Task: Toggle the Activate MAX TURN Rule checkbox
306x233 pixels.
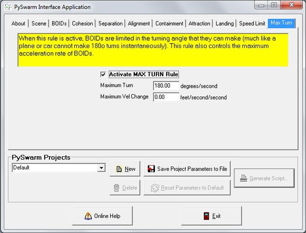Action: 103,74
